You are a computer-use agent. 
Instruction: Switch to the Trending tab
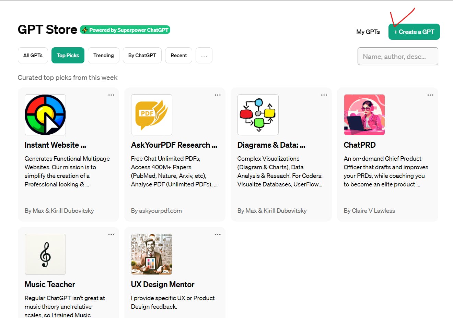point(104,56)
